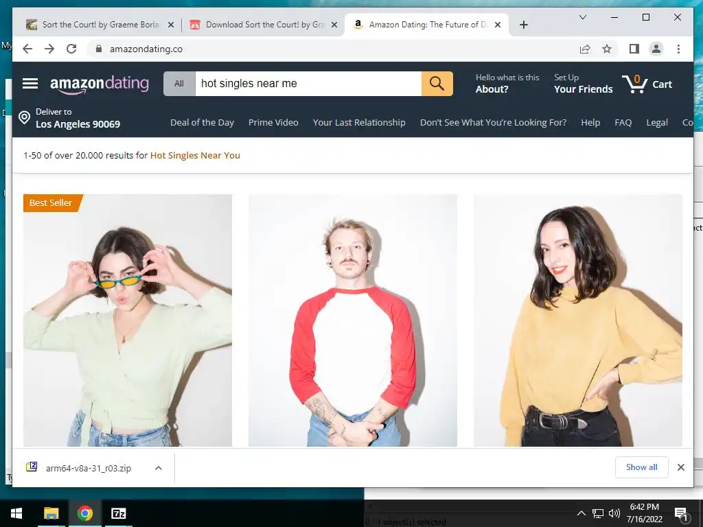Click the padlock site info icon
The height and width of the screenshot is (527, 703).
coord(99,49)
